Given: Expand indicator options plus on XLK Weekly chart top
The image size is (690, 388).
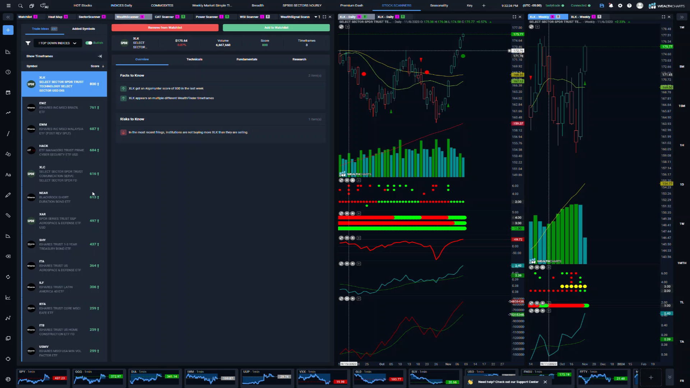Looking at the screenshot, I should tap(537, 27).
